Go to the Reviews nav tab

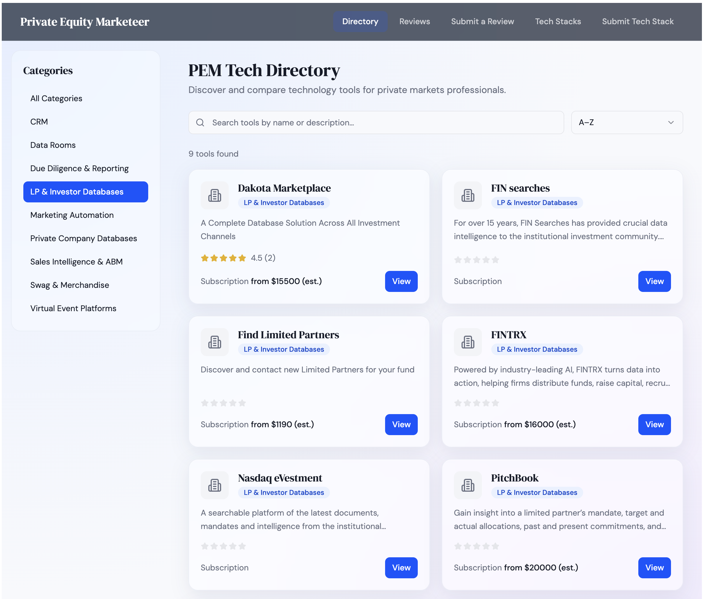414,21
